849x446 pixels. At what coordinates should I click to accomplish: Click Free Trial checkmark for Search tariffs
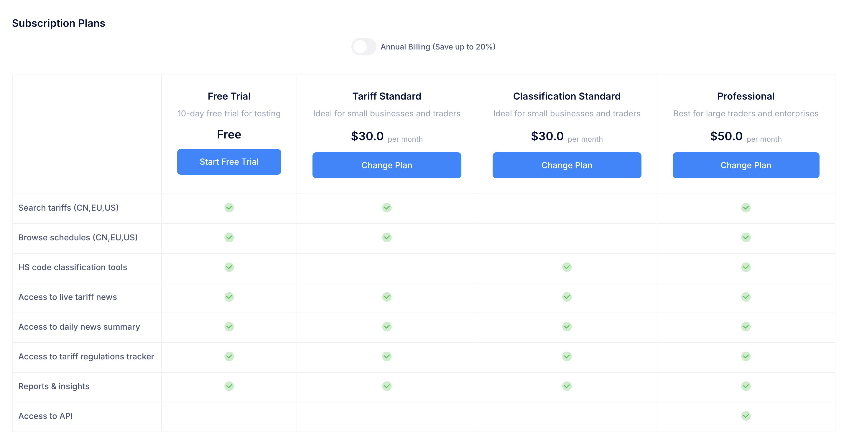pyautogui.click(x=229, y=207)
